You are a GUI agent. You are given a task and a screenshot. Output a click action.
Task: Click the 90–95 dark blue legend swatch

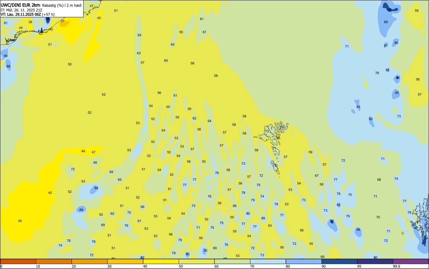tap(339, 261)
